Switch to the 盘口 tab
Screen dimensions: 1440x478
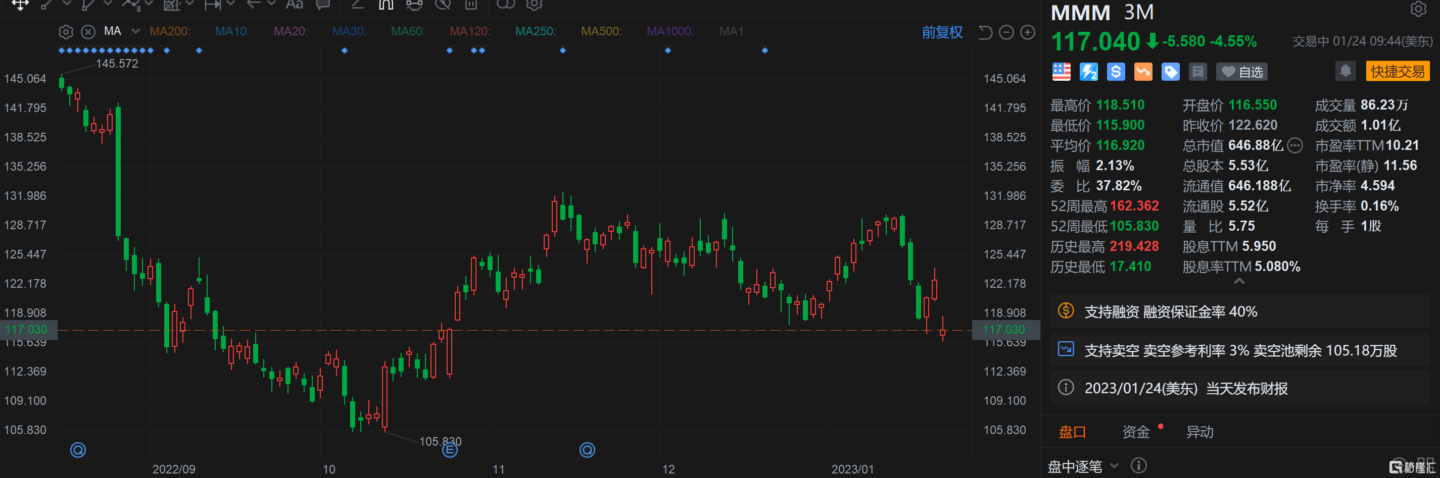(x=1072, y=432)
